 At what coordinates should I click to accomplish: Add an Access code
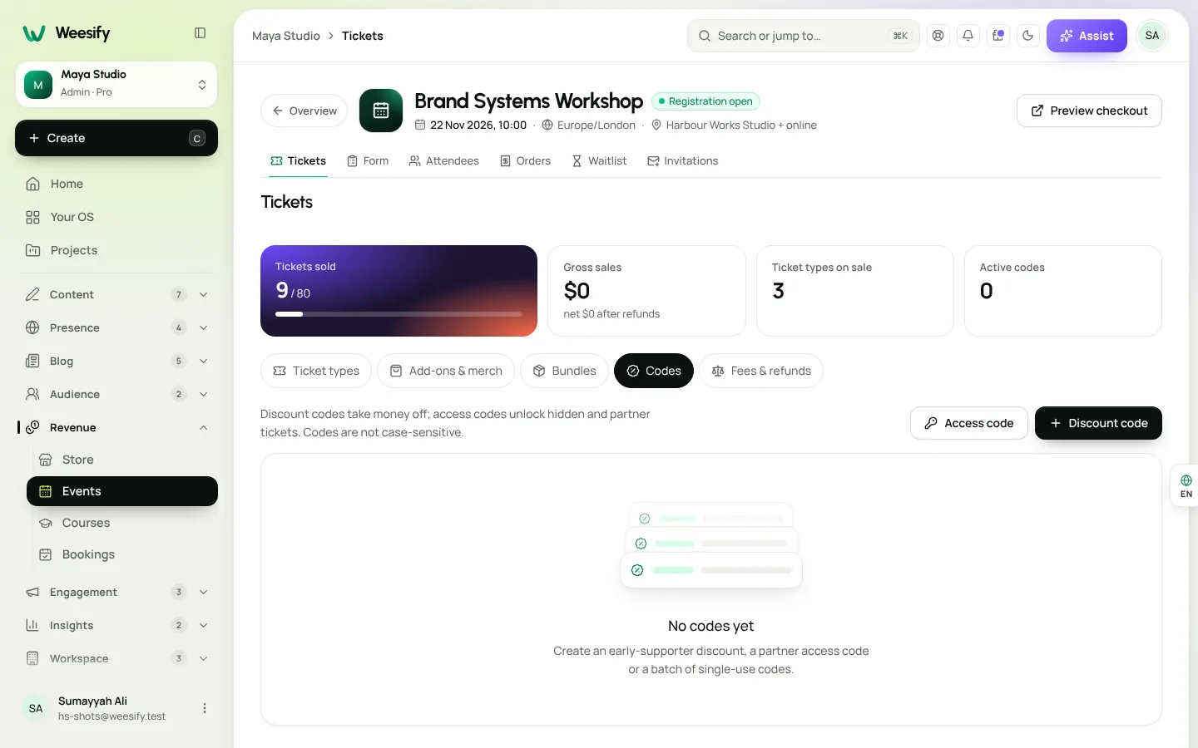(969, 423)
